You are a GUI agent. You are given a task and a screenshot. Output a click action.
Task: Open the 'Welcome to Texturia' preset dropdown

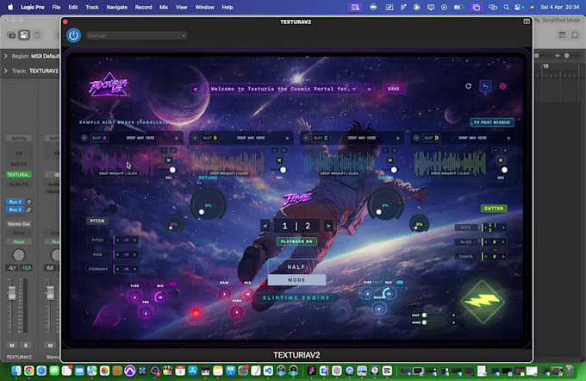pyautogui.click(x=284, y=89)
